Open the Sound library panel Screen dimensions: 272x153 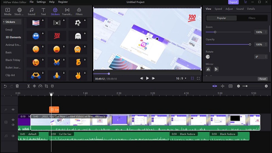[x=31, y=12]
